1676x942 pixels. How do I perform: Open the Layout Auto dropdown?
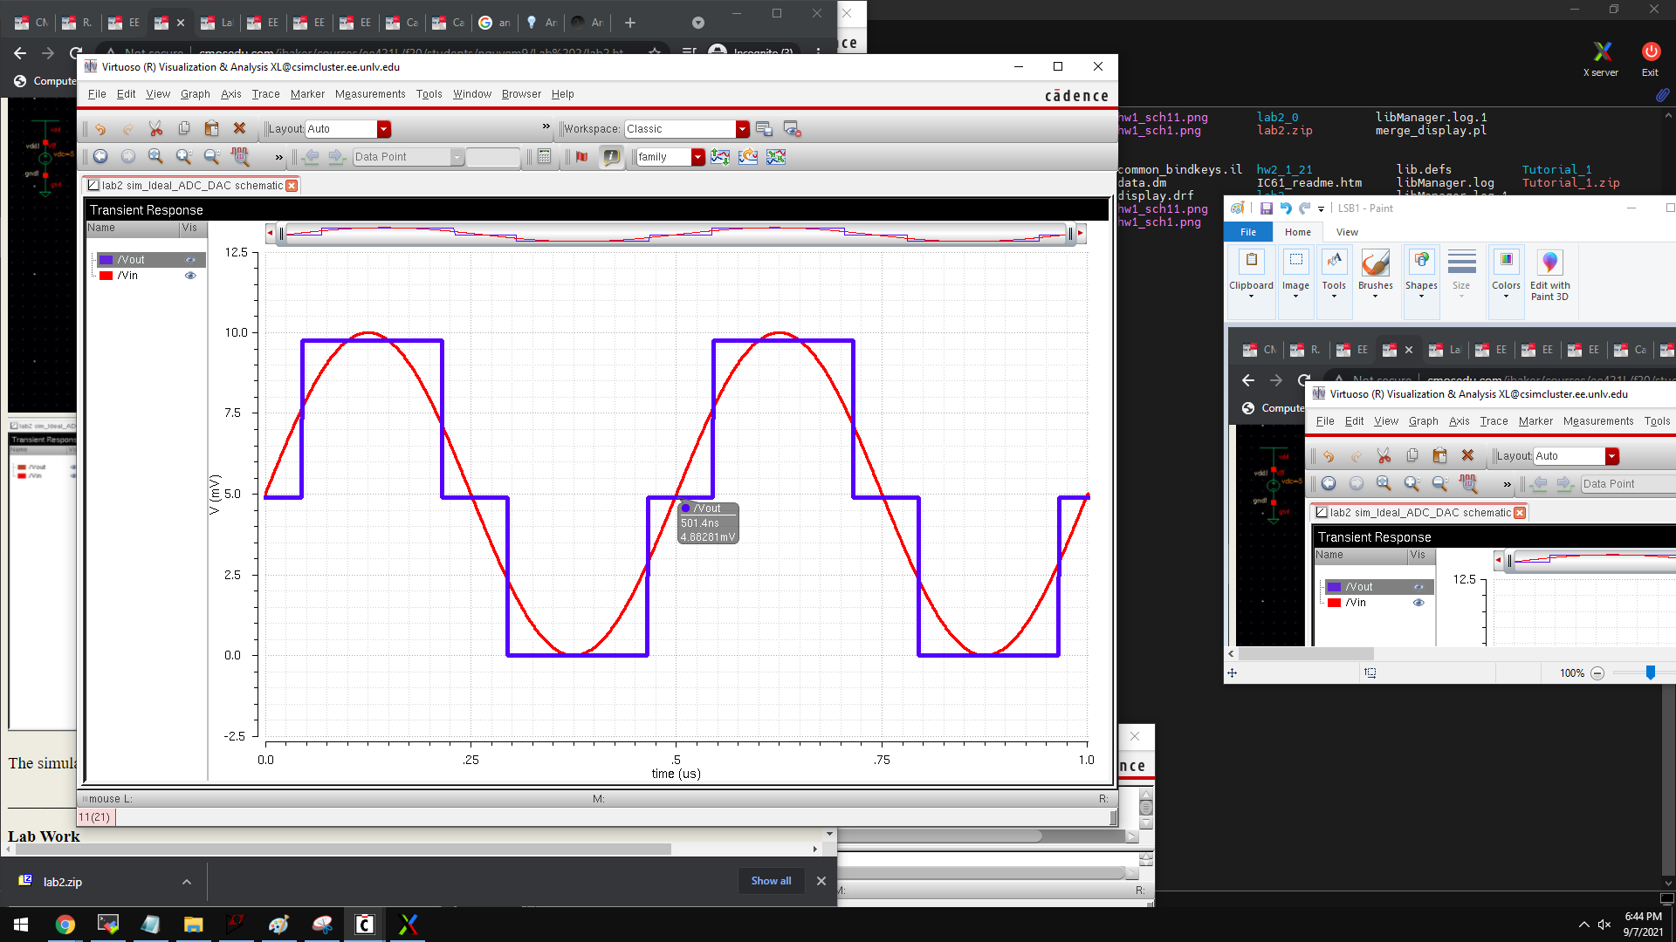[x=383, y=129]
